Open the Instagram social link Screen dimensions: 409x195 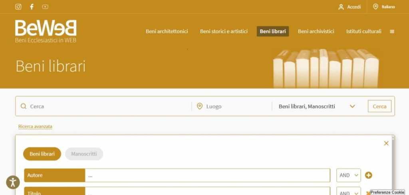pyautogui.click(x=18, y=7)
